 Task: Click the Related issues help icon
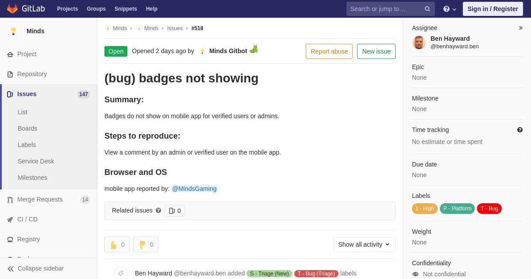click(158, 210)
